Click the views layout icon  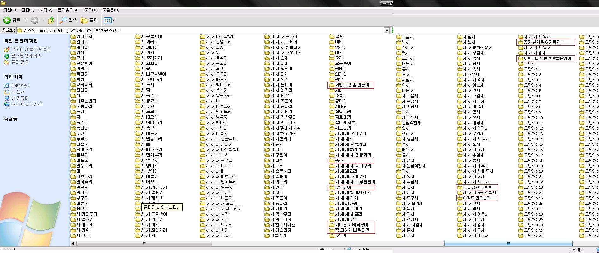pos(107,20)
